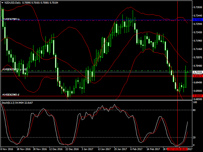Select the stop-loss label ending in 'sl'
Image resolution: width=203 pixels, height=152 pixels.
tap(11, 95)
